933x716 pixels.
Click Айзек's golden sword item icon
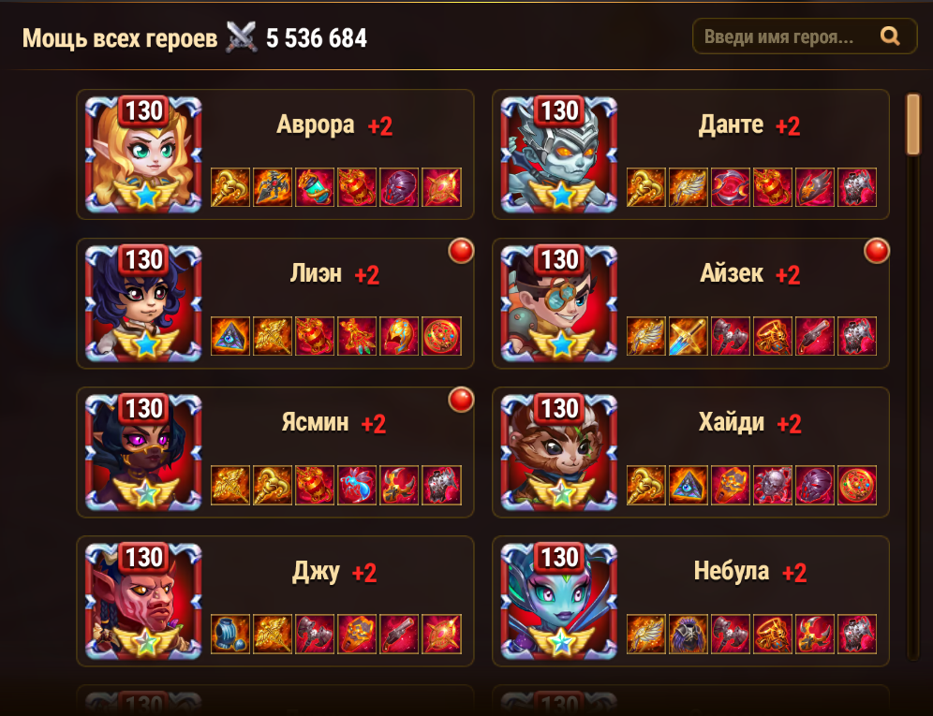tap(689, 336)
